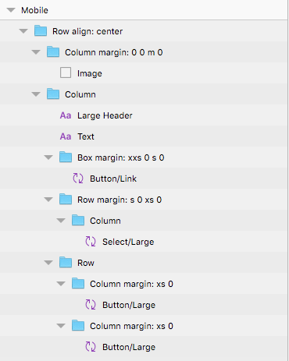Collapse the Row align: center group
The width and height of the screenshot is (289, 361).
(23, 31)
